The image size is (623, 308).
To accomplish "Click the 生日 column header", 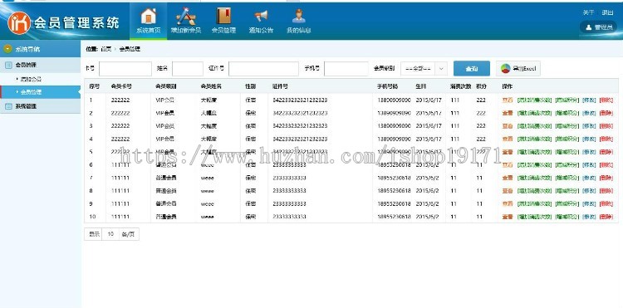I will pos(421,86).
